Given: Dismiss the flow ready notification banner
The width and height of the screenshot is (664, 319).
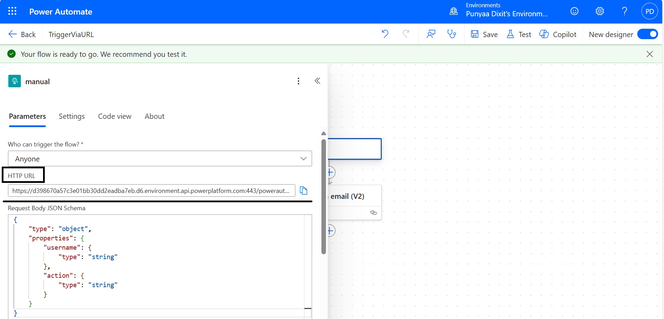Looking at the screenshot, I should coord(650,54).
